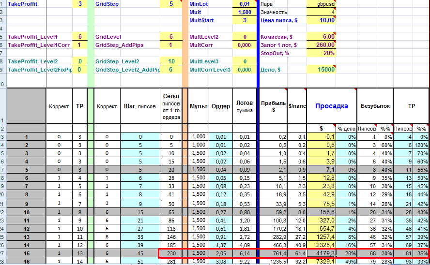Click the MinLot label cell

[199, 4]
